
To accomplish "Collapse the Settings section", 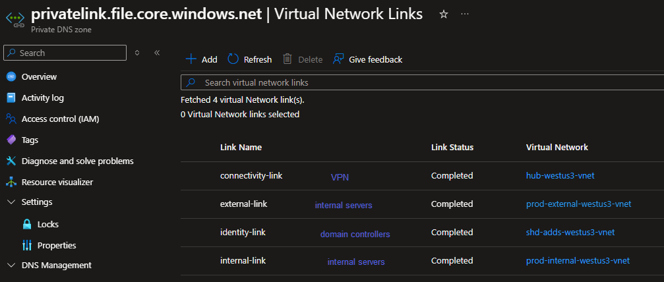I will (x=11, y=202).
